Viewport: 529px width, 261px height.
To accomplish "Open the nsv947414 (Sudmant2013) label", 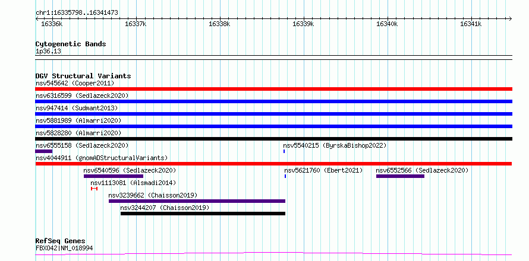I will (77, 108).
